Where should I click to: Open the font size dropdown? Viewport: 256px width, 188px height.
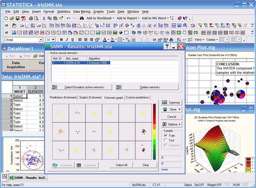pos(53,39)
